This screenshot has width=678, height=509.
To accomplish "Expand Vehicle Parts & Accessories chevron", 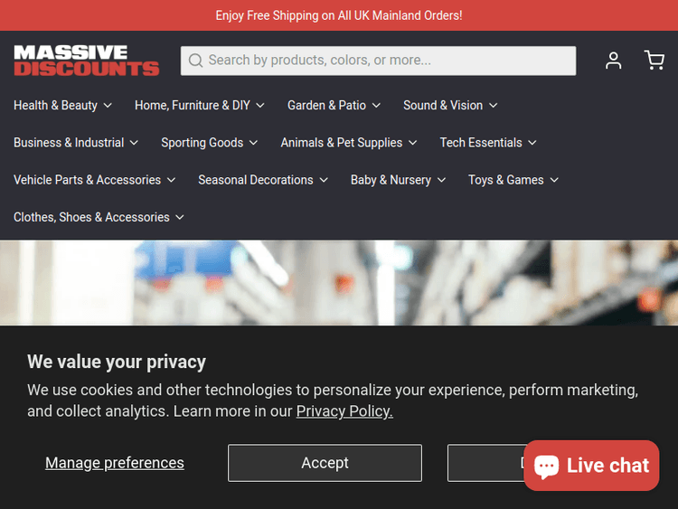I will [x=171, y=180].
